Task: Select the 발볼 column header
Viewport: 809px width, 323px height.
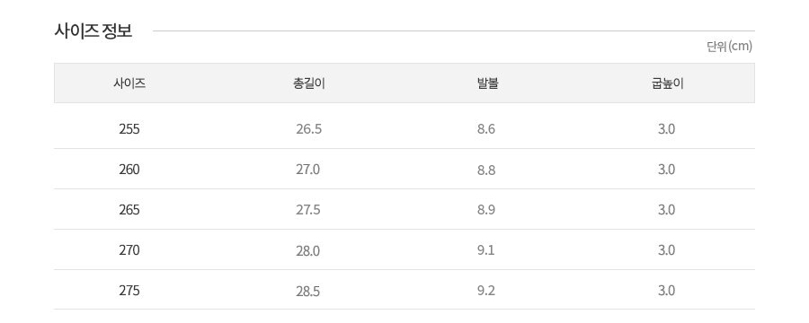Action: point(487,83)
